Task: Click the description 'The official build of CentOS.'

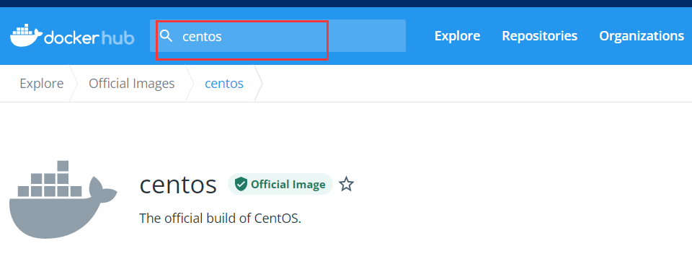Action: [221, 218]
